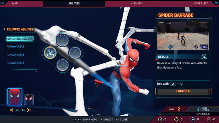
Task: Go to the Missions tab
Action: tap(137, 3)
